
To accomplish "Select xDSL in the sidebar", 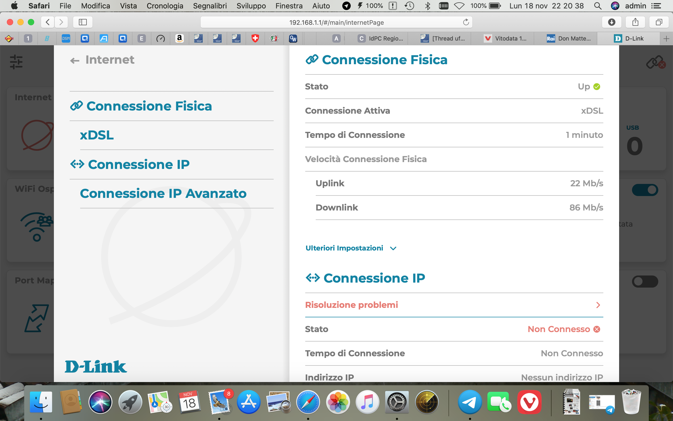I will click(x=97, y=135).
